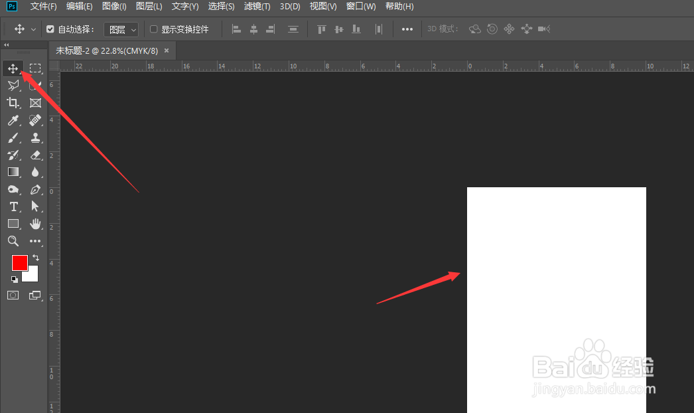Align top edges of layers
694x413 pixels.
pos(322,29)
